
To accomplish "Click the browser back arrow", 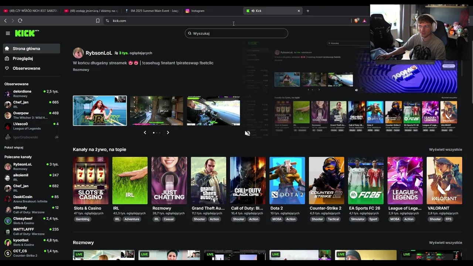I will pyautogui.click(x=5, y=21).
